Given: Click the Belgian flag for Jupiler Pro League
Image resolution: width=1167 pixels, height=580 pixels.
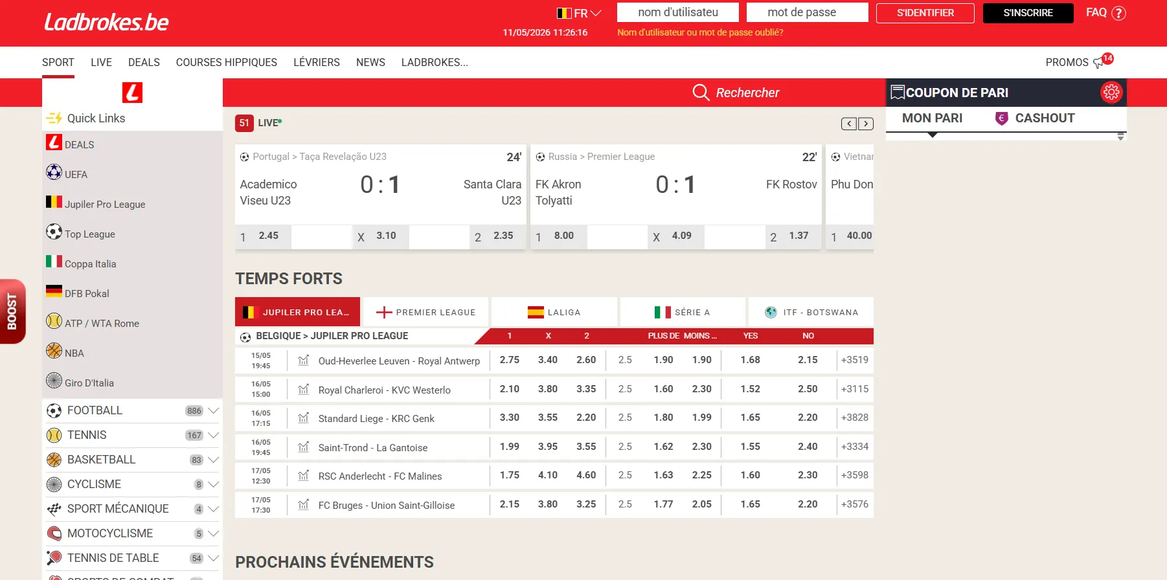Looking at the screenshot, I should tap(54, 202).
